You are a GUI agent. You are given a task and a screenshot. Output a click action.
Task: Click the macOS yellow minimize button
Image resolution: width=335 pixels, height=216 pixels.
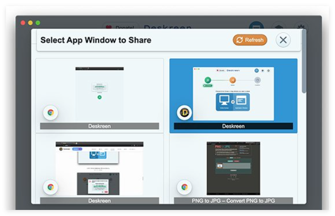coord(30,23)
